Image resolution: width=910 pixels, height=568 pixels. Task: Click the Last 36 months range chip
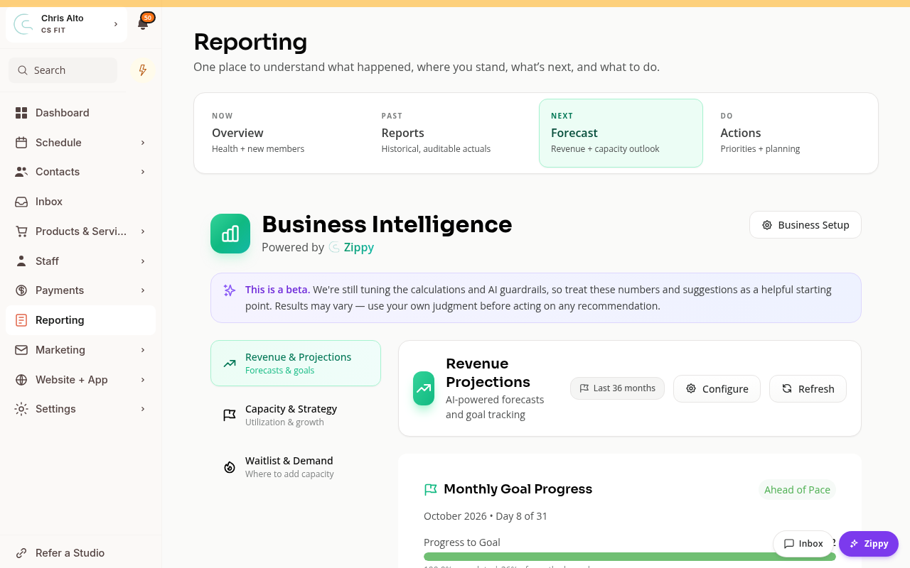click(617, 388)
